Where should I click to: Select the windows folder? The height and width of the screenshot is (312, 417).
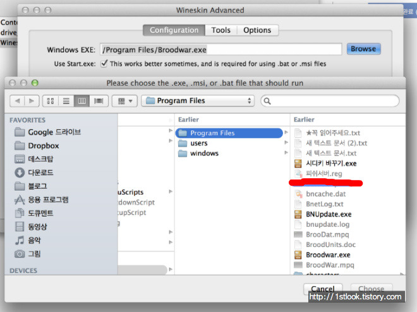pos(198,153)
